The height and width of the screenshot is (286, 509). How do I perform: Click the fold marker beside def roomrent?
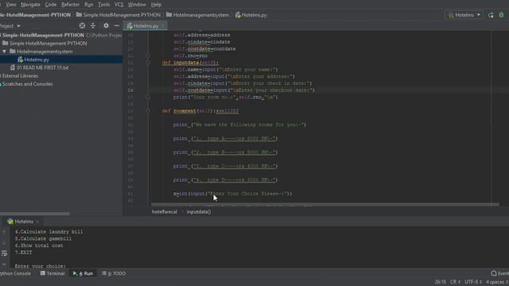[148, 111]
